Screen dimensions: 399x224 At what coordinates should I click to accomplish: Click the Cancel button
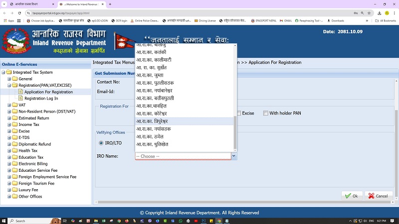[379, 196]
